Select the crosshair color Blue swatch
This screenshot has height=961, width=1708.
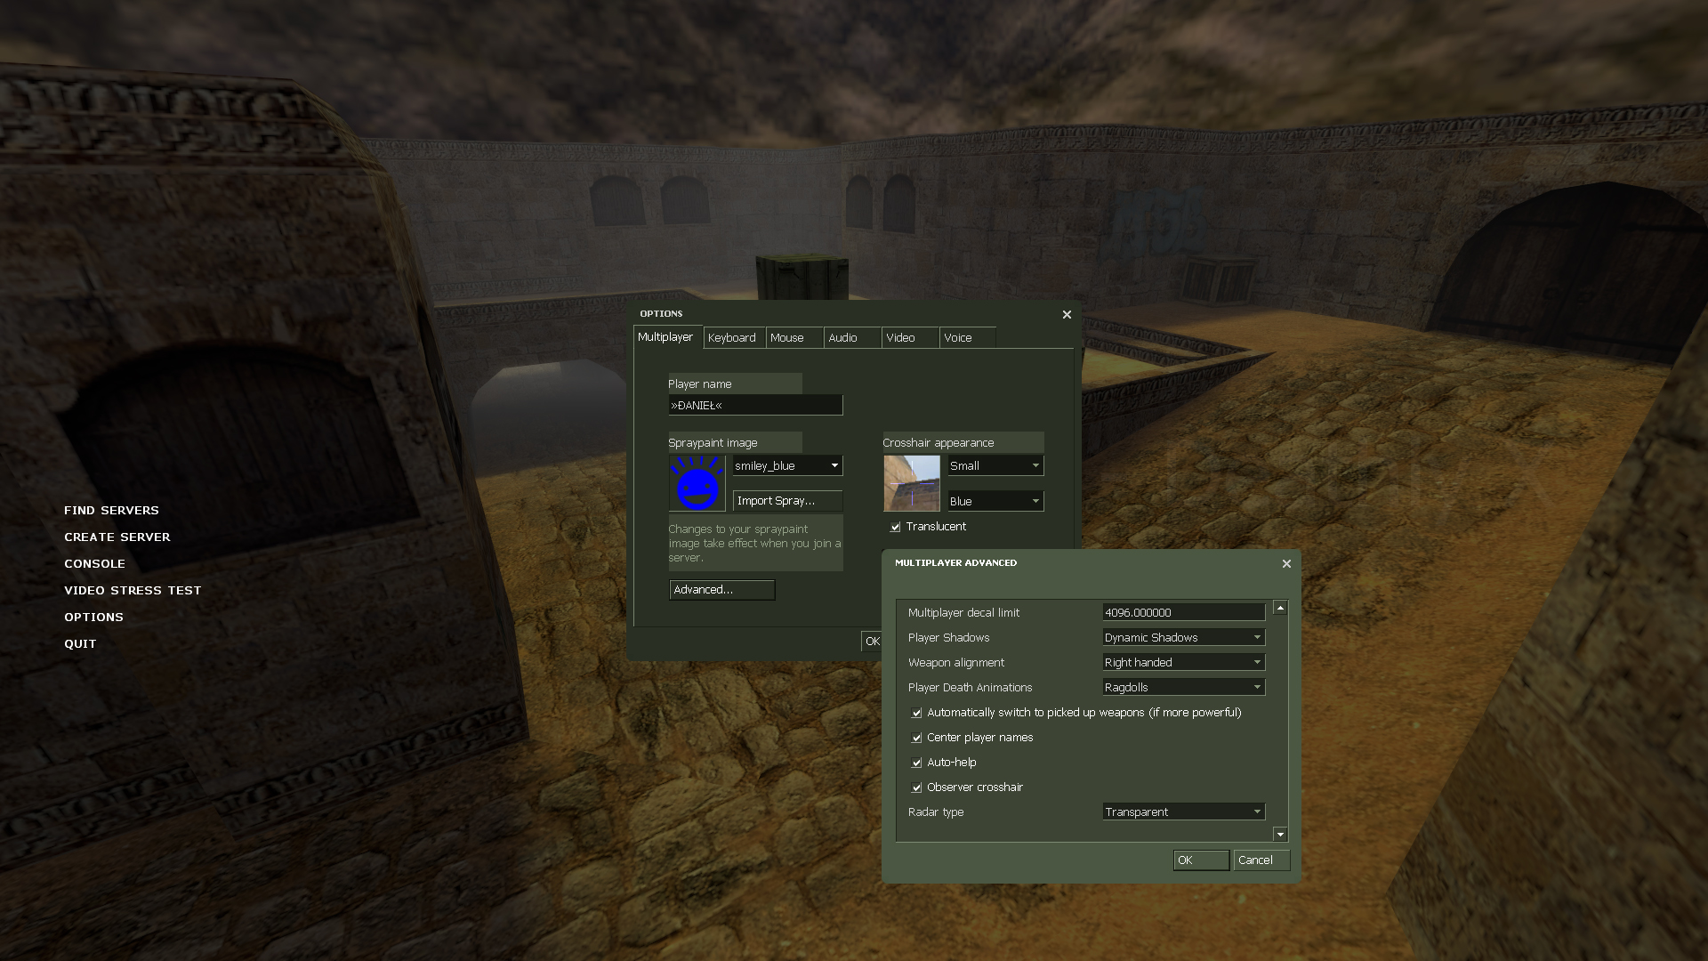pyautogui.click(x=991, y=500)
